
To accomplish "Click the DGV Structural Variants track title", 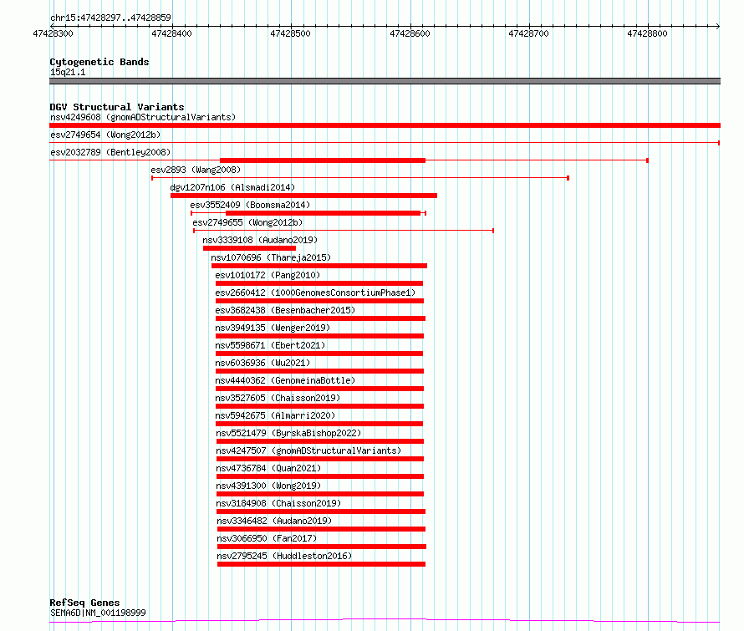I will point(117,107).
